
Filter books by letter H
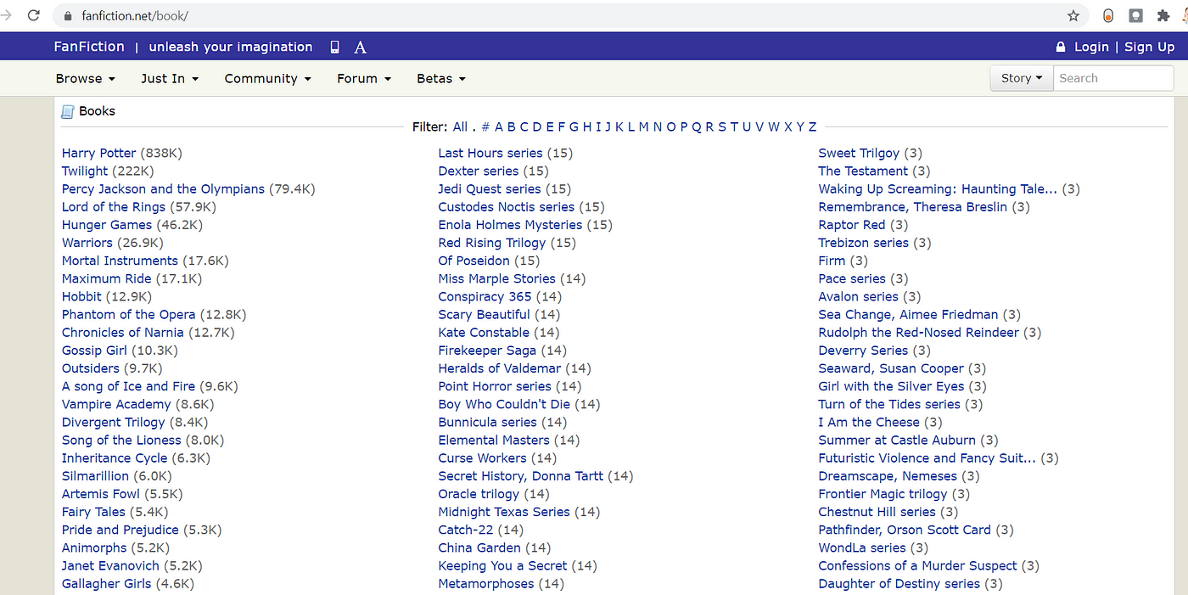pyautogui.click(x=587, y=126)
